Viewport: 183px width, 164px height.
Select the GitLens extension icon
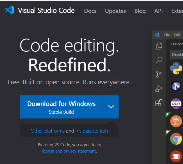(176, 86)
